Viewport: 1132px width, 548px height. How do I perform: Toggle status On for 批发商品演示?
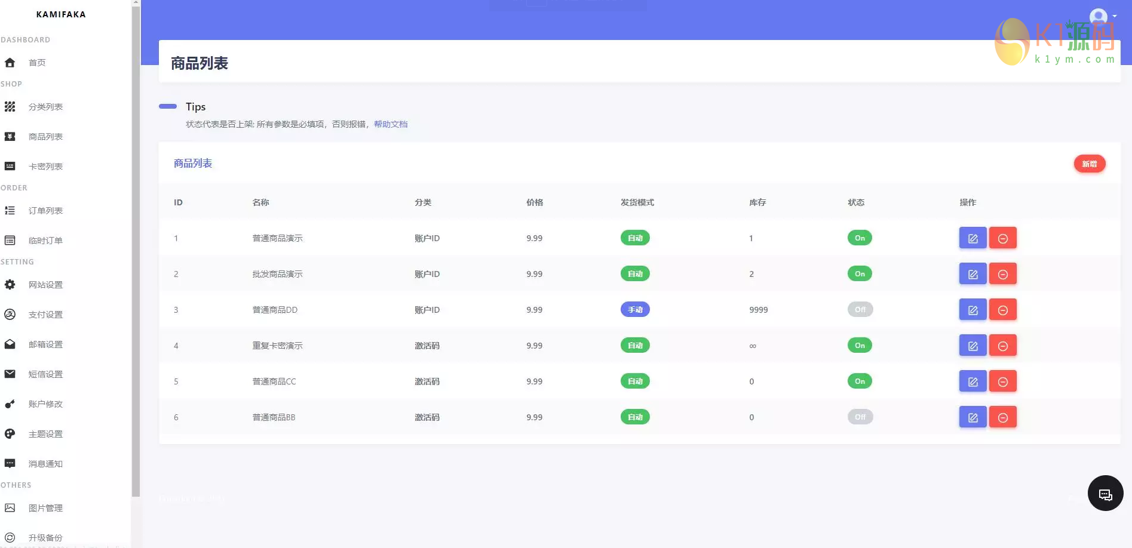[x=860, y=274]
